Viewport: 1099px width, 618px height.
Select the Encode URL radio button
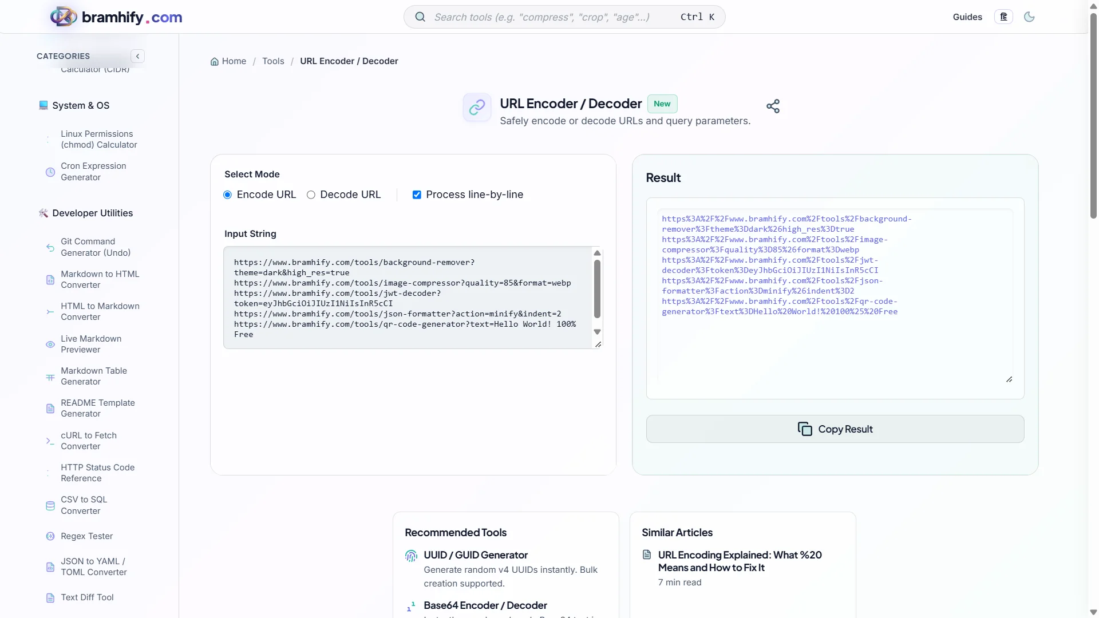(228, 195)
